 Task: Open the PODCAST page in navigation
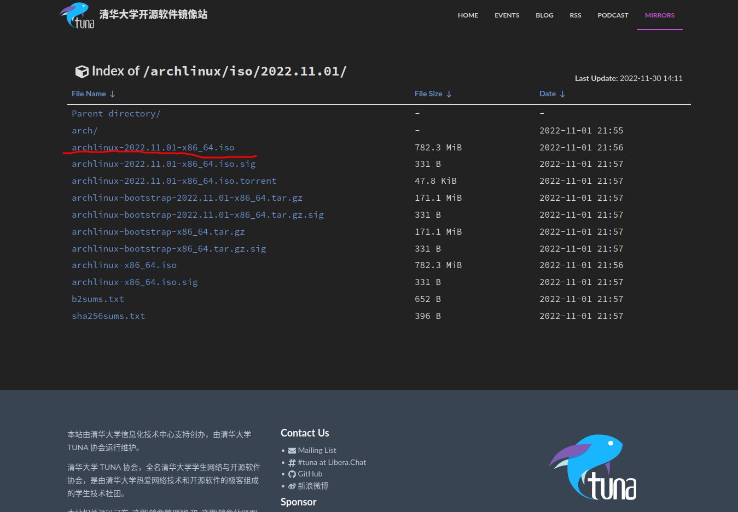tap(613, 15)
